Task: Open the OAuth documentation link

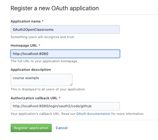Action: pos(93,114)
